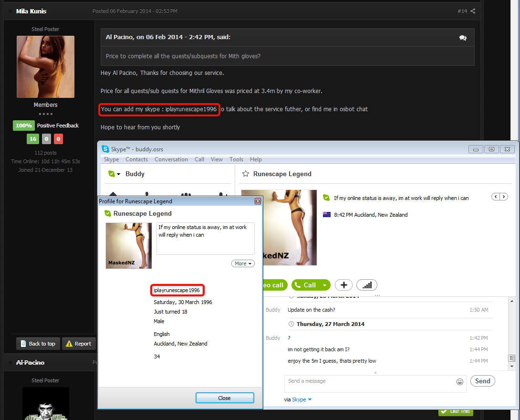Viewport: 520px width, 420px height.
Task: Click the next mood arrow in Skype header
Action: (x=504, y=197)
